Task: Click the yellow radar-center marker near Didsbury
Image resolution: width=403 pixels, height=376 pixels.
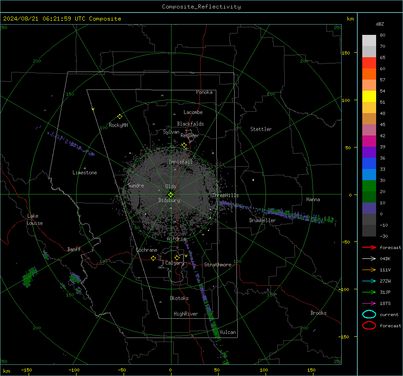Action: (171, 195)
